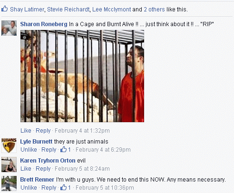Like Karen Tryhorn Orton's comment

pos(26,169)
